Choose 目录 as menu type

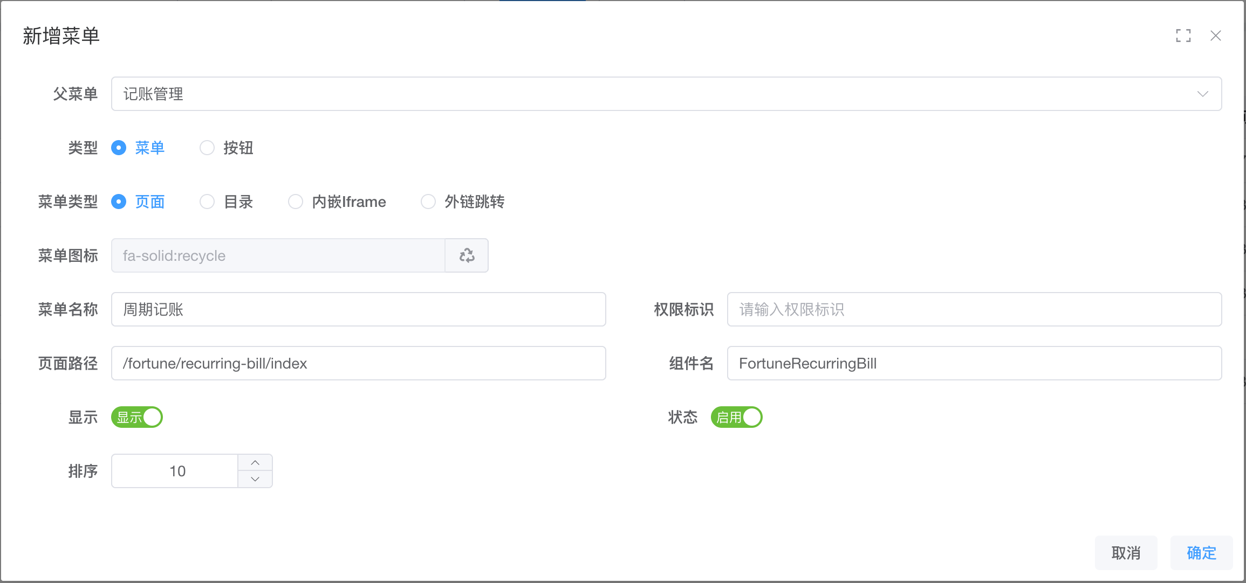(x=207, y=202)
